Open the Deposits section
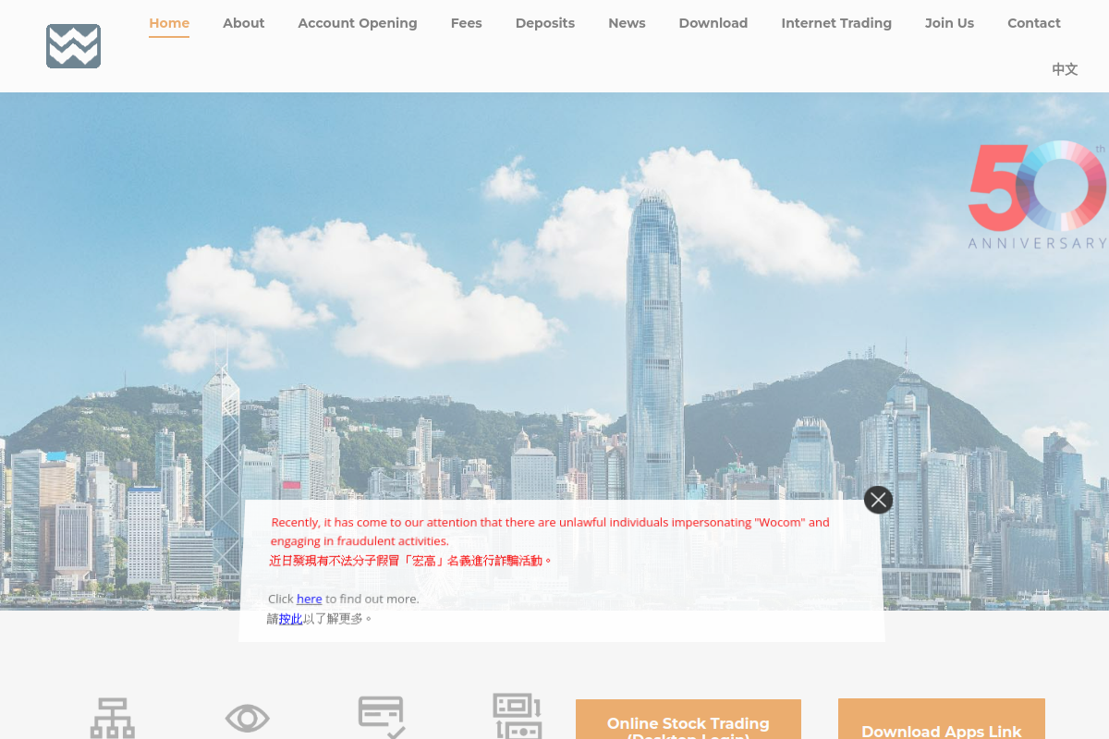1109x739 pixels. [544, 23]
